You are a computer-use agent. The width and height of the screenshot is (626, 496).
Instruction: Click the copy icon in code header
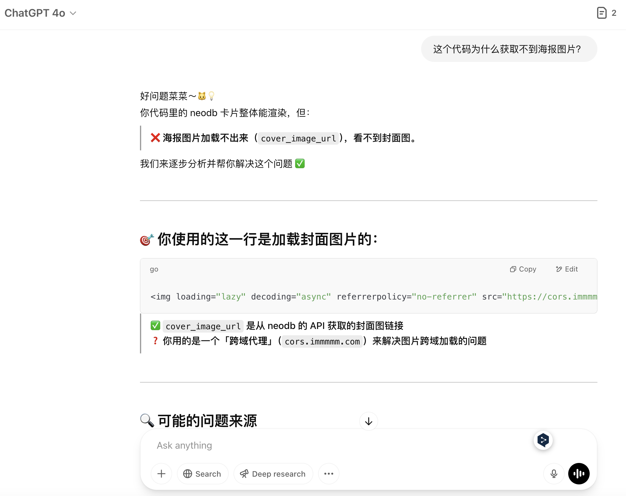(x=513, y=269)
